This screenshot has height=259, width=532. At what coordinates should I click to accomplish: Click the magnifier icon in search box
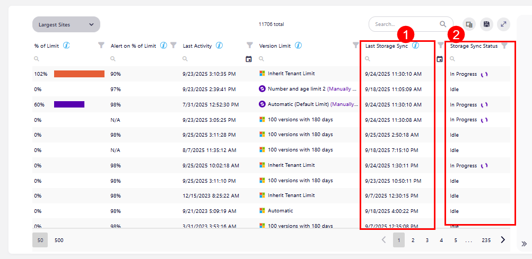[x=443, y=24]
